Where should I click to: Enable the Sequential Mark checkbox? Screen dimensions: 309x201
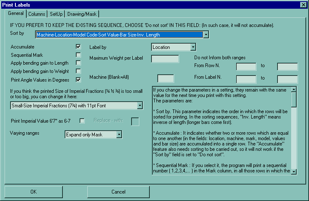click(x=78, y=55)
